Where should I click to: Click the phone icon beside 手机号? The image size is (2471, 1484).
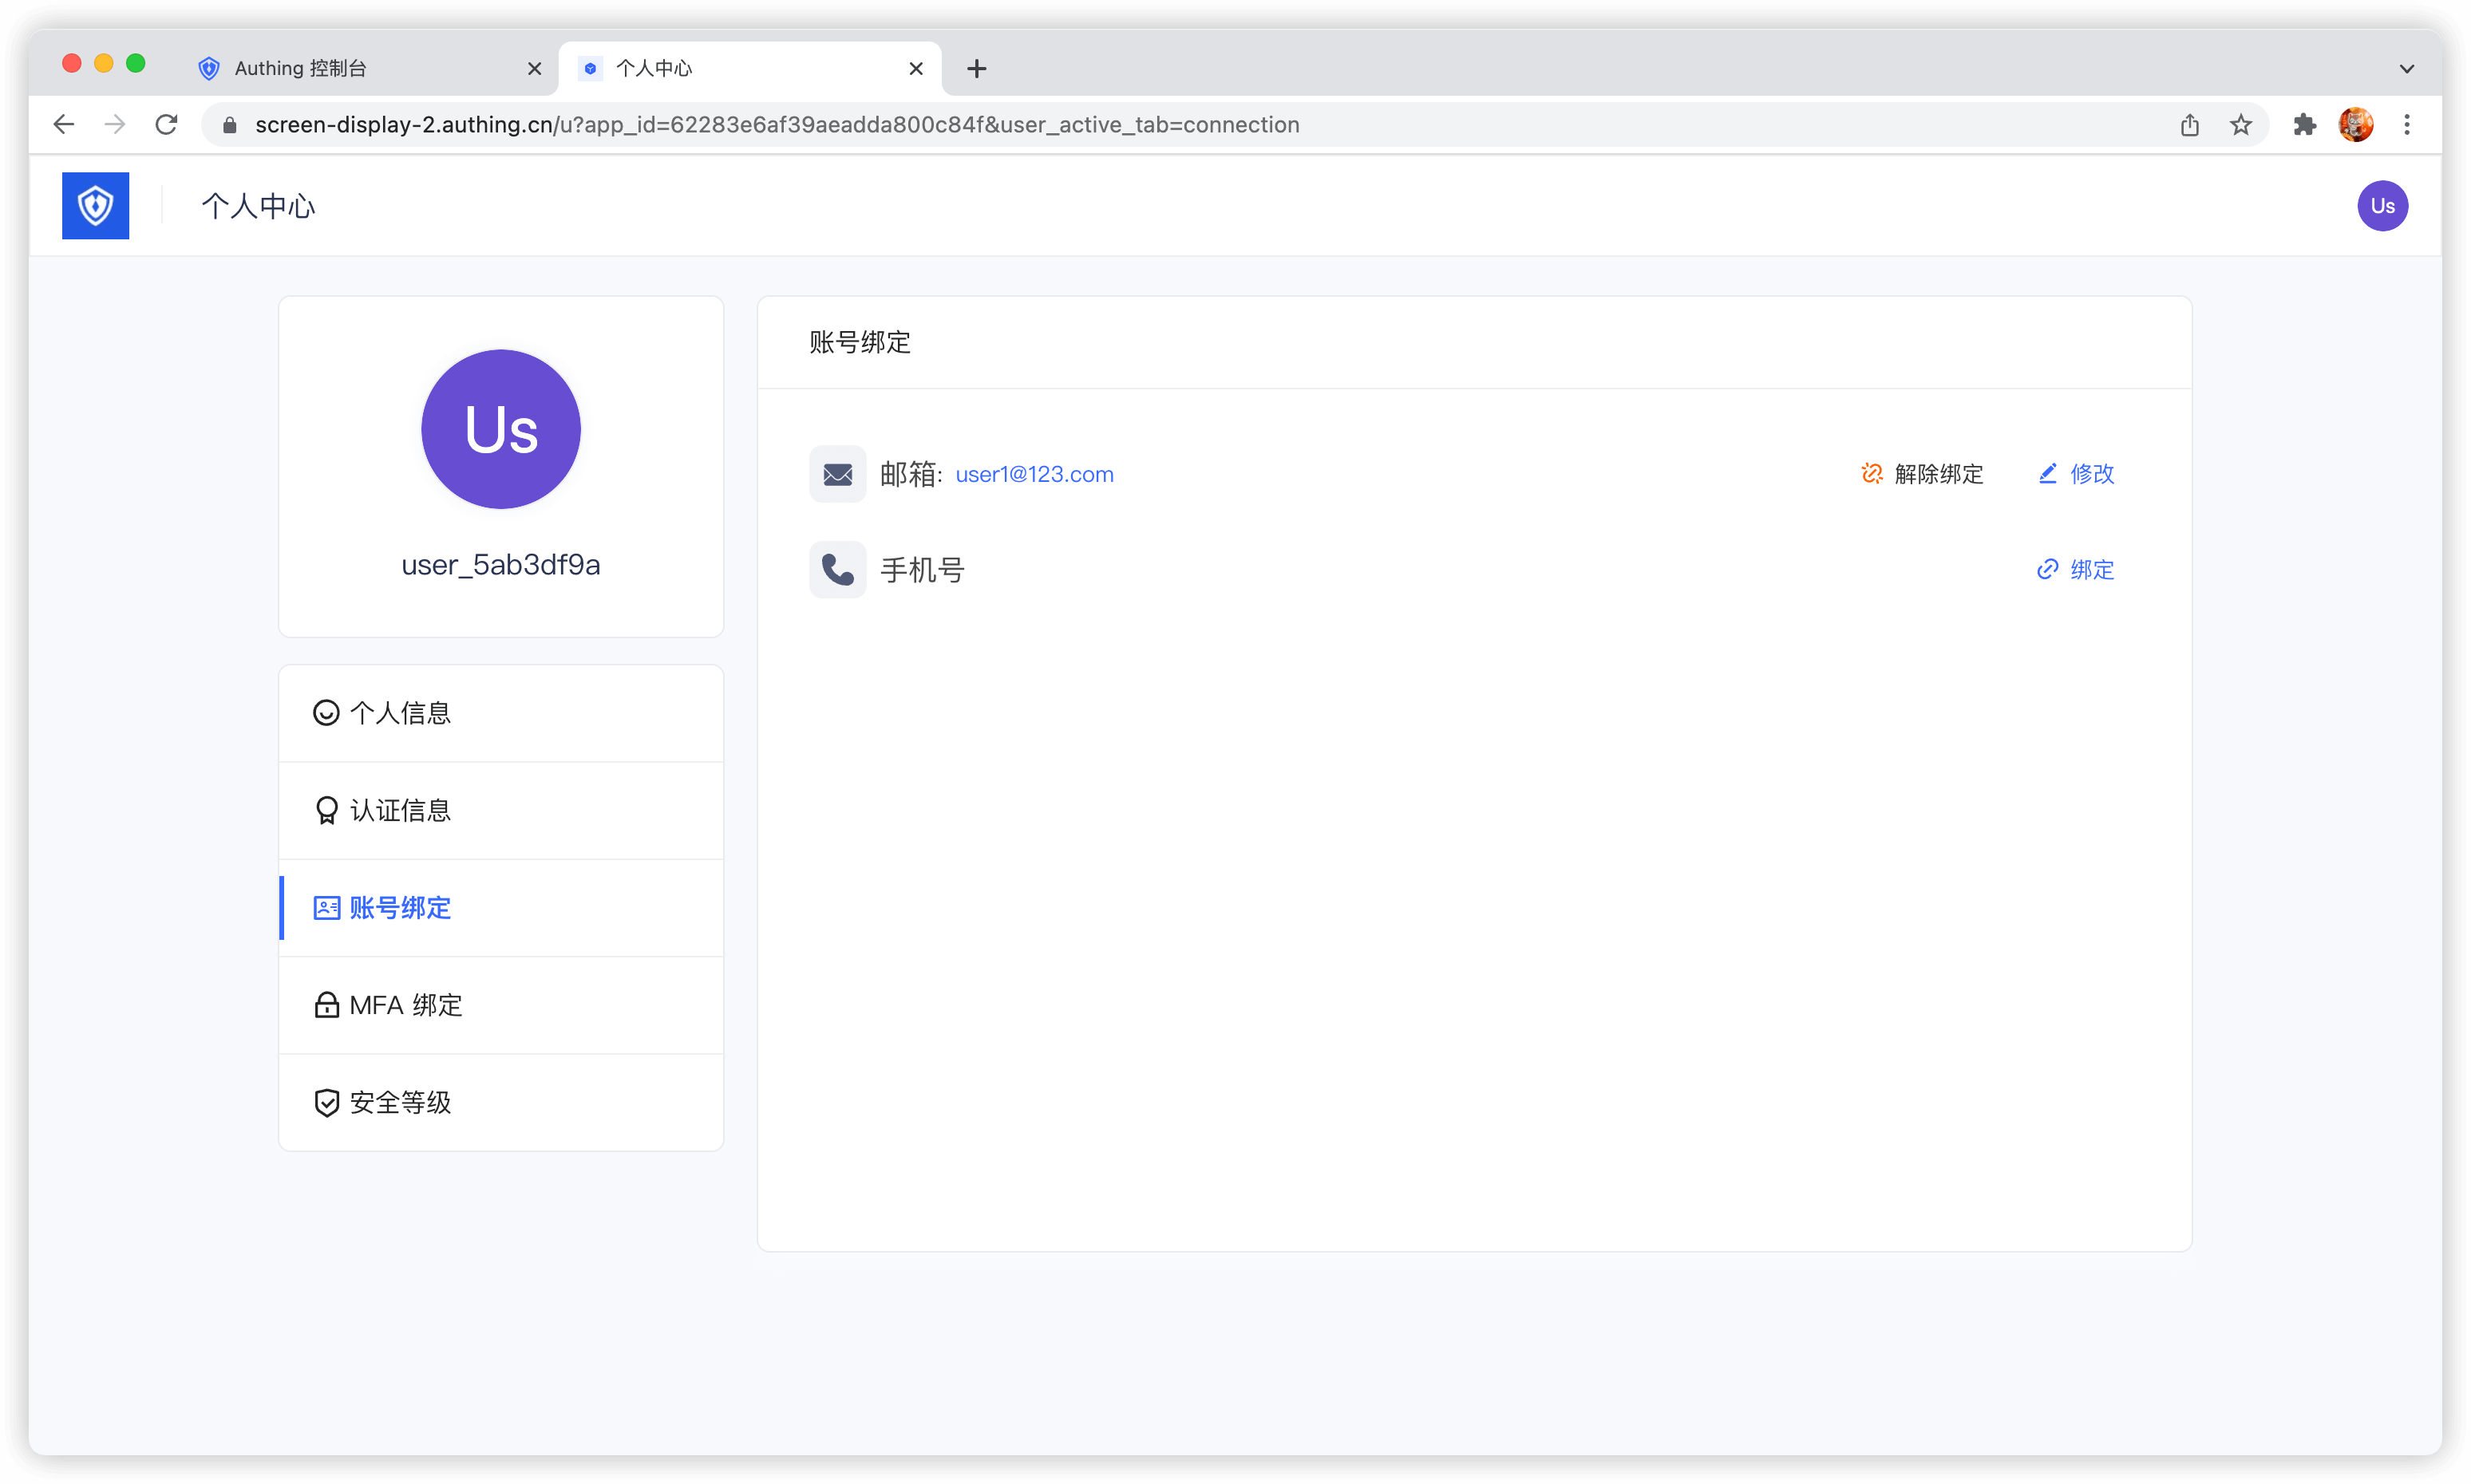(837, 570)
